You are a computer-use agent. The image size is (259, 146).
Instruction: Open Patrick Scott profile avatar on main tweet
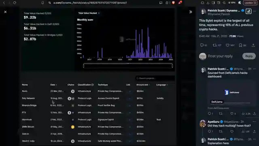(x=203, y=12)
